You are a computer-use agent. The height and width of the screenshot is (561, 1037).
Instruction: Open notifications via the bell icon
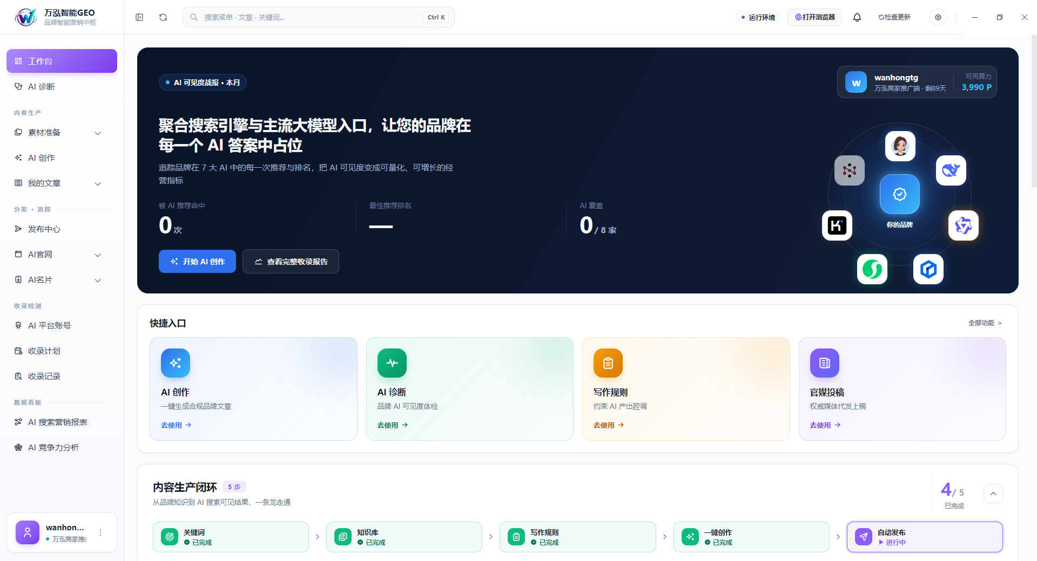pyautogui.click(x=857, y=17)
